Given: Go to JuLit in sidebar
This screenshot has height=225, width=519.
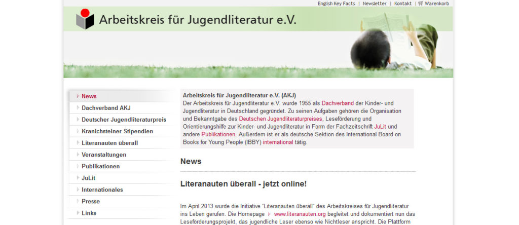Looking at the screenshot, I should [x=88, y=178].
